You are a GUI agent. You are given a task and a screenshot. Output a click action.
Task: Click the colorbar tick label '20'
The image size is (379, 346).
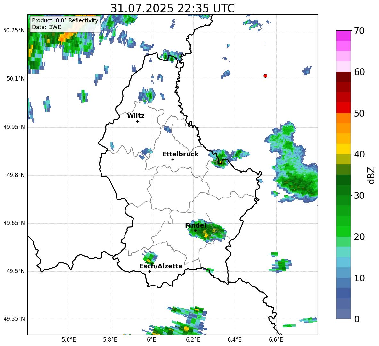click(x=359, y=237)
